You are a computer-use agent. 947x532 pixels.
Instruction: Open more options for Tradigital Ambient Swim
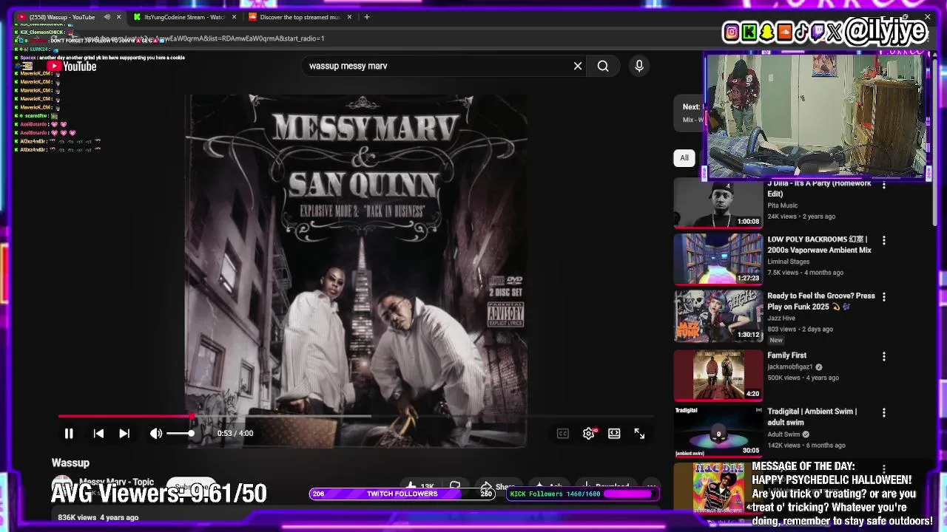pyautogui.click(x=883, y=412)
